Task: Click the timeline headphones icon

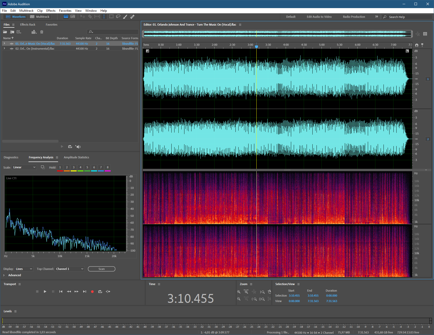Action: tap(417, 45)
